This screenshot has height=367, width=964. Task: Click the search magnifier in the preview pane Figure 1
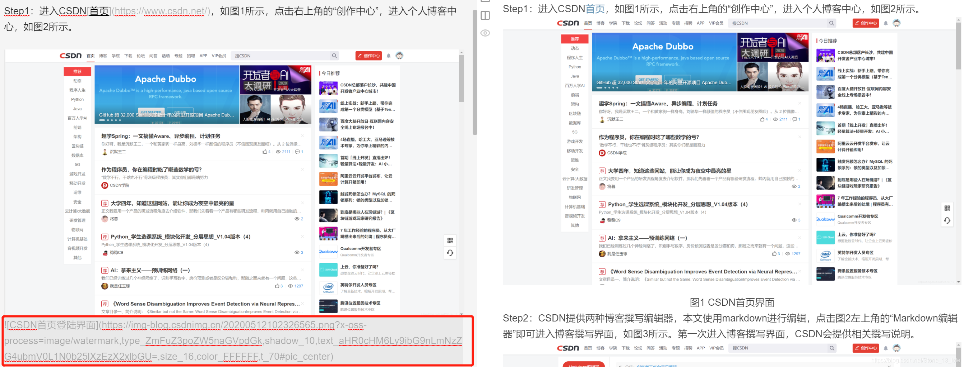click(x=831, y=23)
